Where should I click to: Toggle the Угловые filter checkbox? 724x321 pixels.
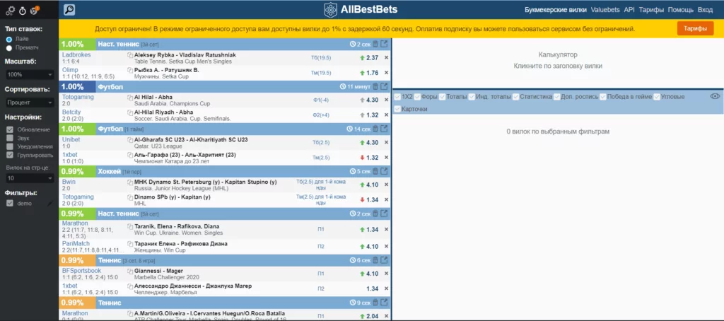[656, 97]
